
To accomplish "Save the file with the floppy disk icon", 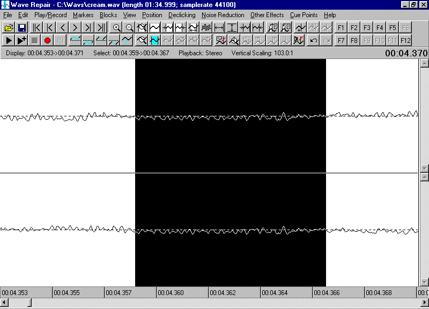I will tap(22, 27).
